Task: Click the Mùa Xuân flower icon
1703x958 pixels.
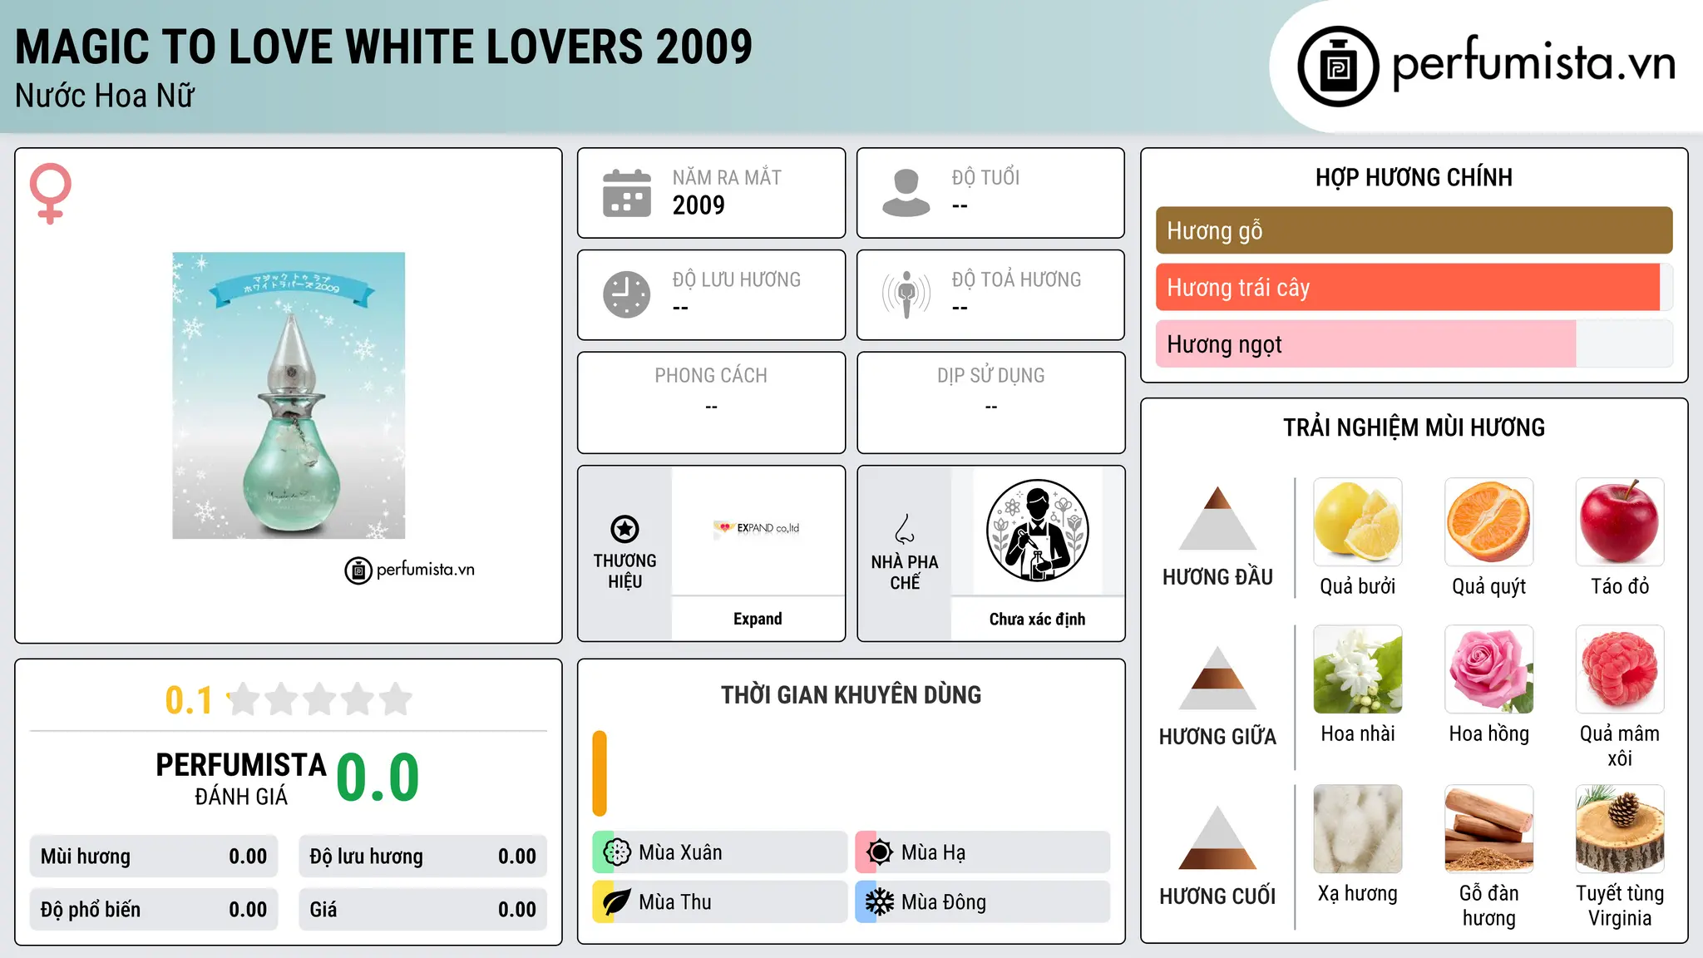Action: [617, 852]
